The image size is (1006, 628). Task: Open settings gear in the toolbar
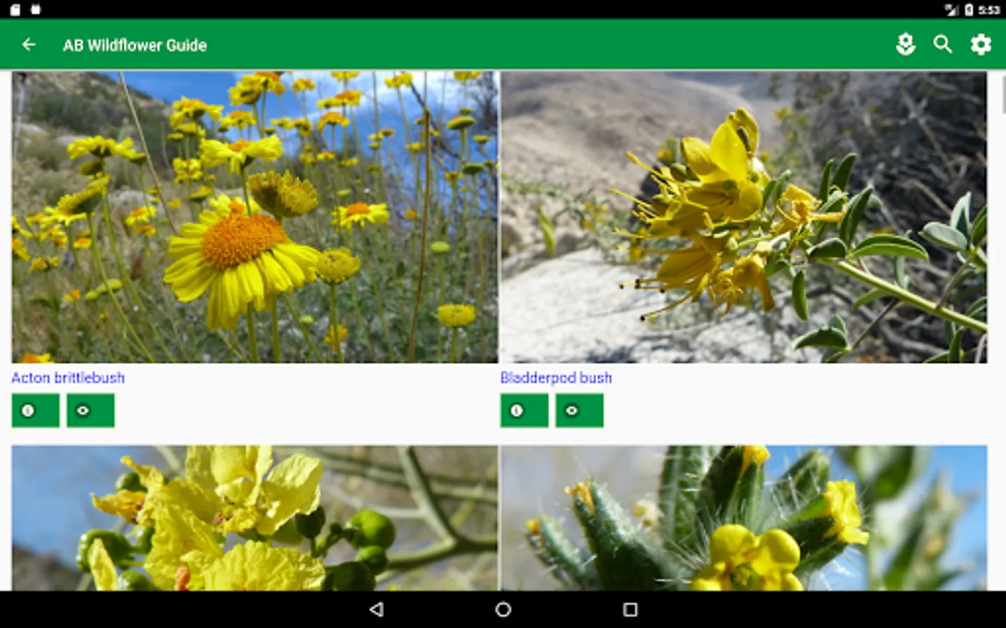(x=981, y=45)
